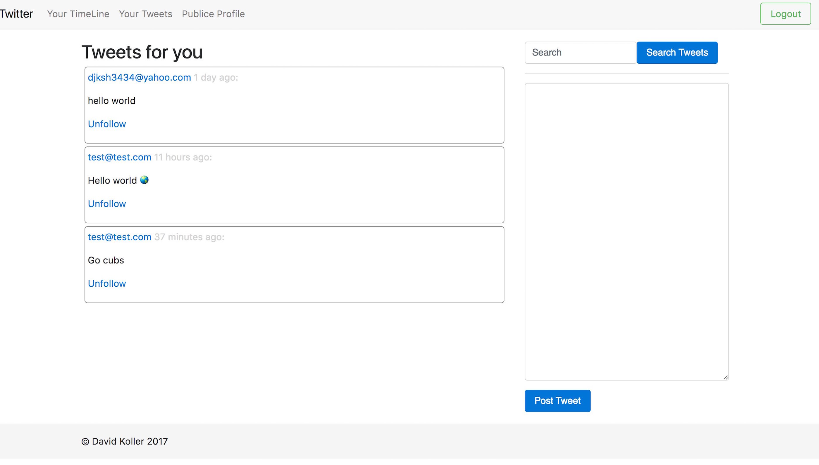The width and height of the screenshot is (819, 465).
Task: Click the textarea resize handle corner
Action: point(726,377)
